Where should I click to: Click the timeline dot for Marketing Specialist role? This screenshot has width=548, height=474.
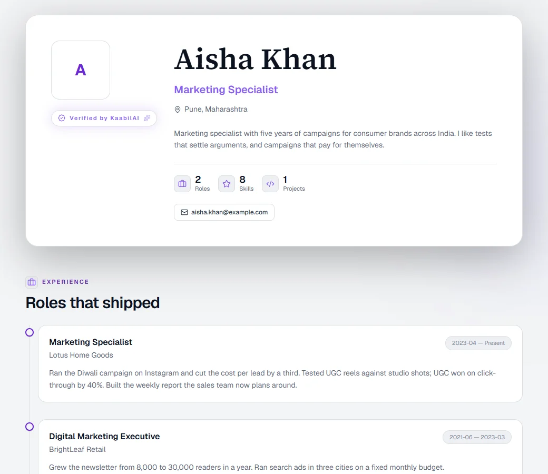tap(30, 332)
